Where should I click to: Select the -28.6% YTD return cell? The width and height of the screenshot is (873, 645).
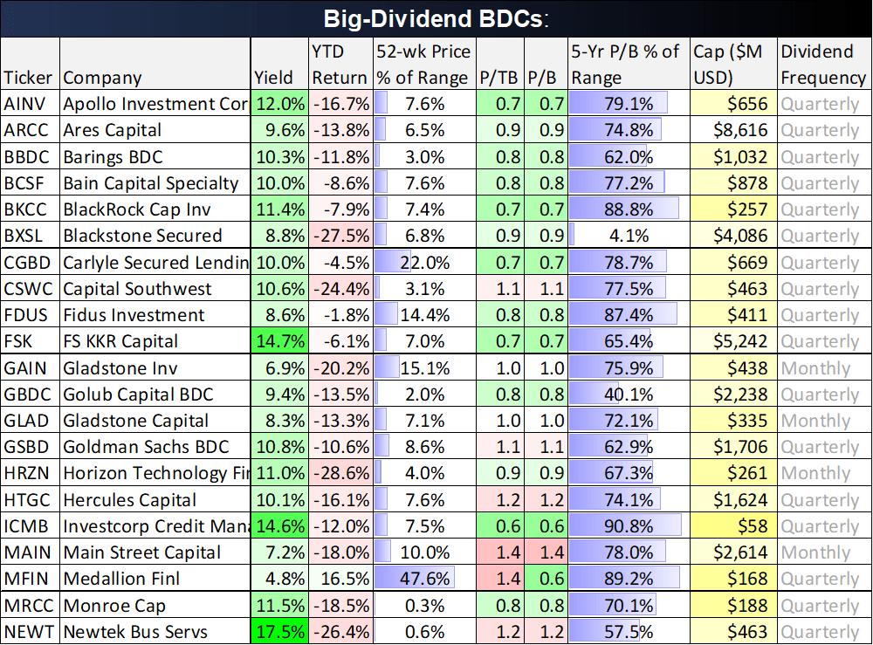(x=340, y=473)
